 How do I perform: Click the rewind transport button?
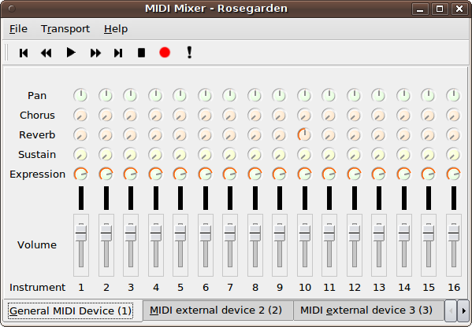(x=46, y=53)
